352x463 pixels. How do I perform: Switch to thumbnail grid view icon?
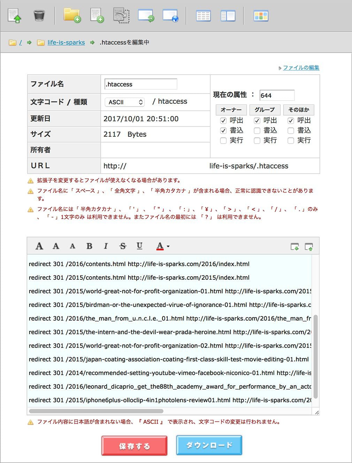[261, 16]
